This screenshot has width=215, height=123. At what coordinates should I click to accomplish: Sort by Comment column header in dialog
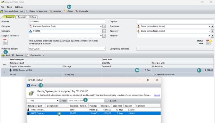[148, 106]
